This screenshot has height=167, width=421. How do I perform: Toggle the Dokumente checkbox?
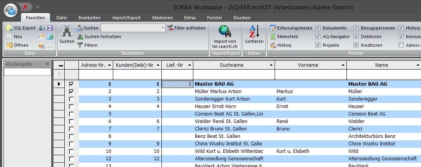[318, 28]
